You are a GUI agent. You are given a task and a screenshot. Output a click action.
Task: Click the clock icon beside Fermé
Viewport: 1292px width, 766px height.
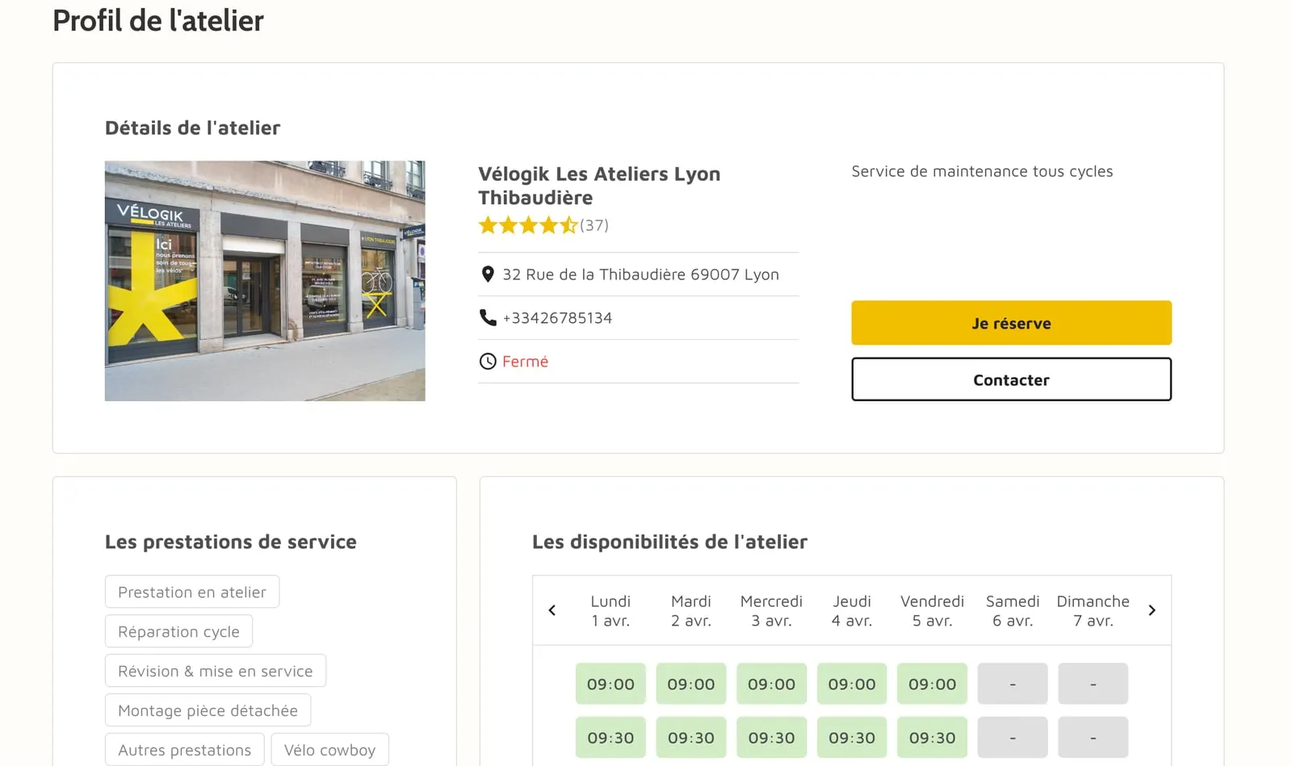click(x=488, y=361)
